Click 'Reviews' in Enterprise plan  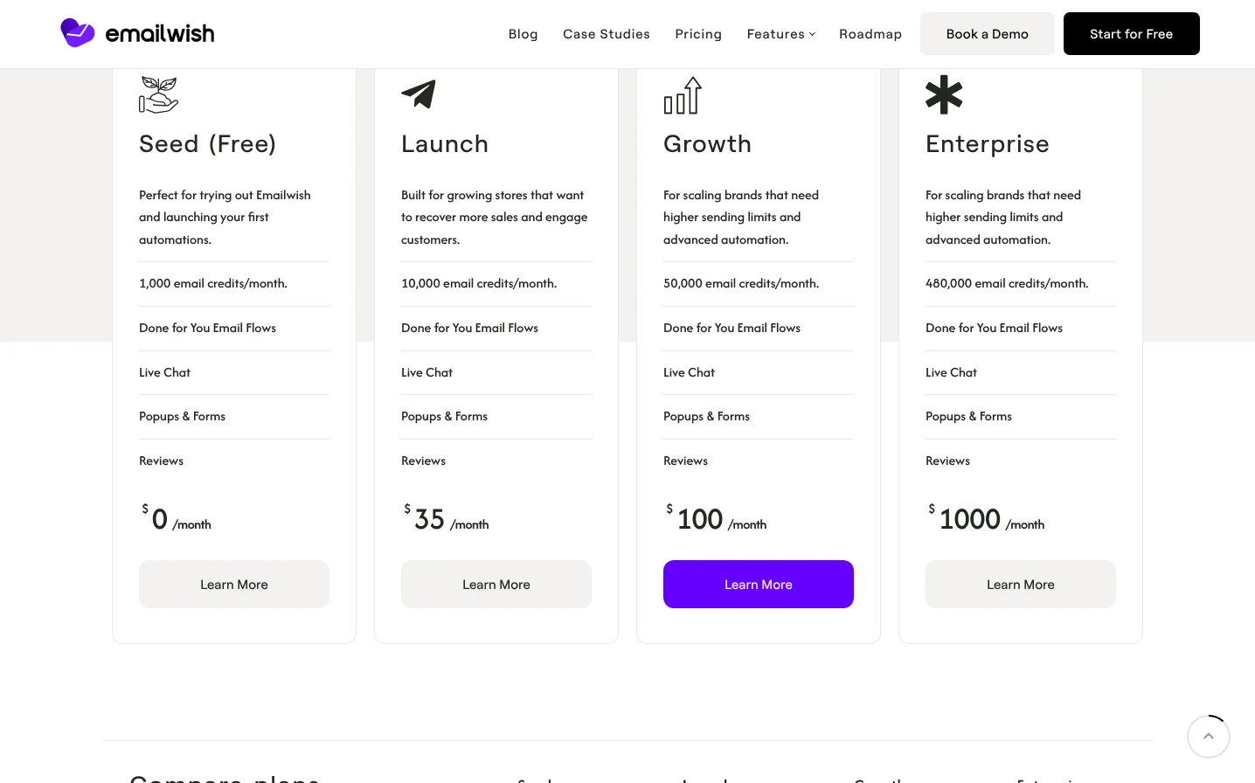tap(947, 461)
